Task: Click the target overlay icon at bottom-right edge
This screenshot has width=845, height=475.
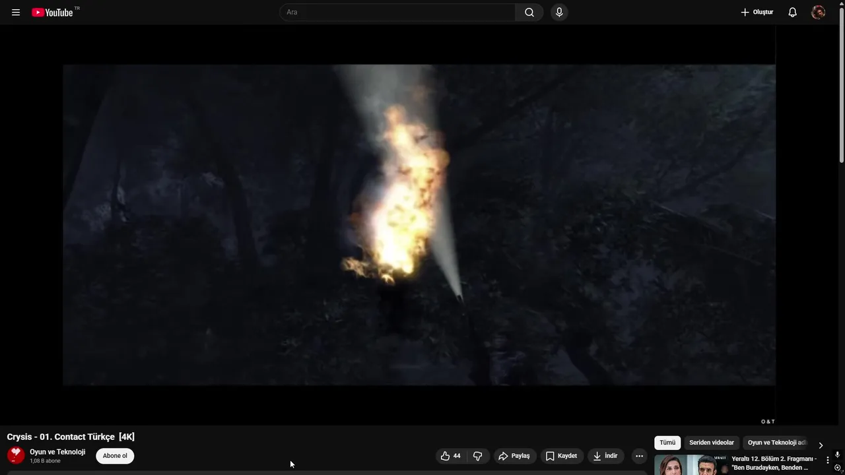Action: pos(837,468)
